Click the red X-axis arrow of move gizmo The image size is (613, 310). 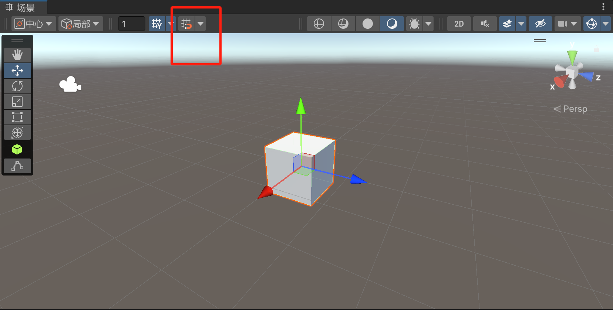pos(265,192)
